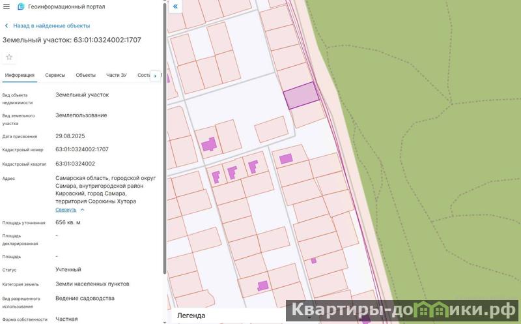Open the Сервисы tab

[55, 75]
